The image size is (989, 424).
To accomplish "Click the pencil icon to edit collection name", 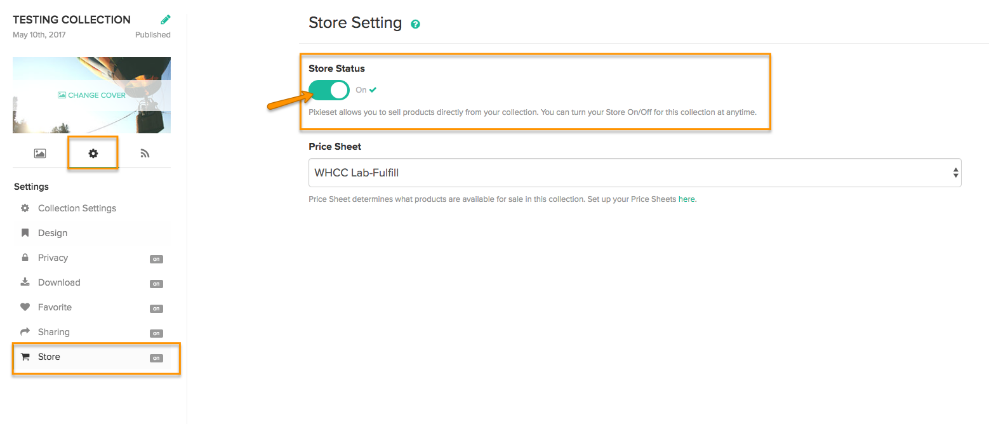I will [x=166, y=20].
